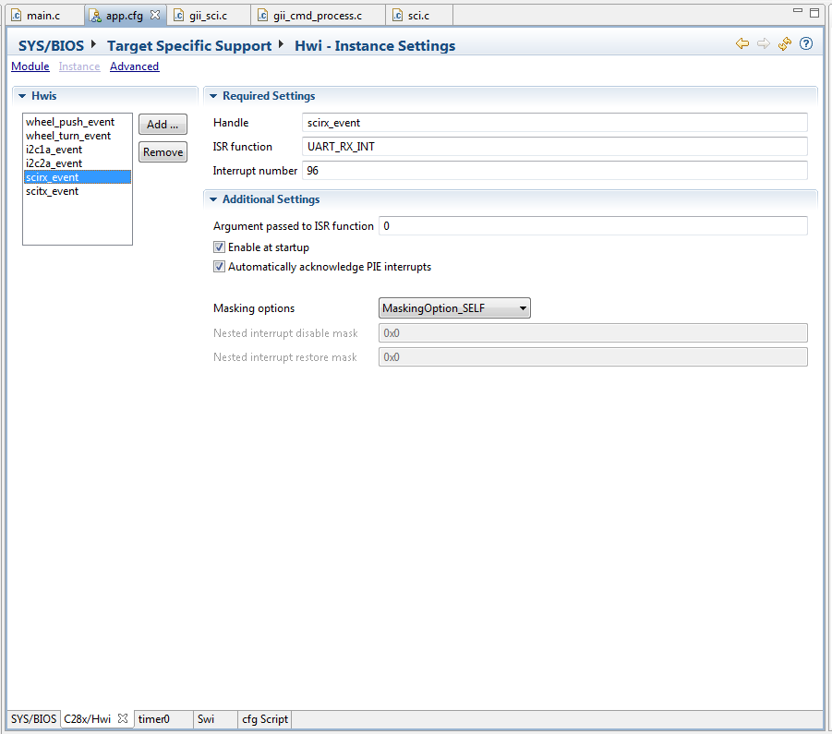Viewport: 832px width, 734px height.
Task: Toggle Automatically acknowledge PIE interrupts
Action: (x=219, y=266)
